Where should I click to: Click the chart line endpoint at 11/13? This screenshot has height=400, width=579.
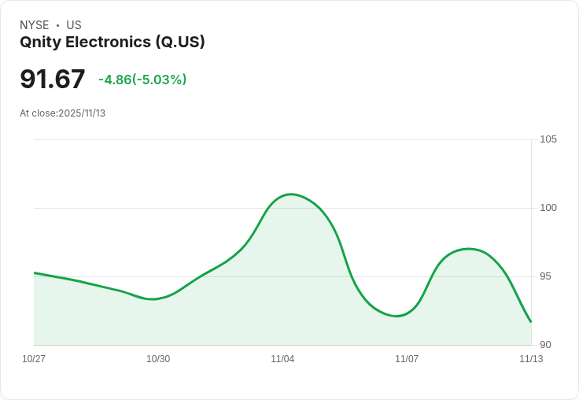coord(531,321)
